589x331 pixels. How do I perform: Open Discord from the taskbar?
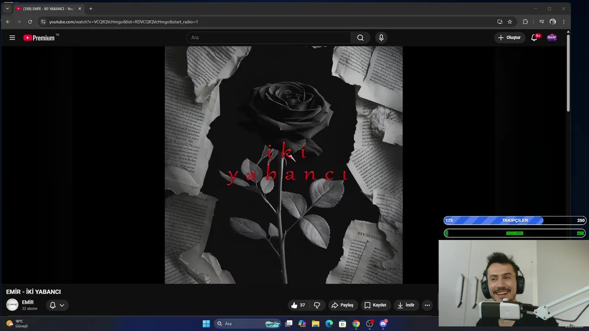tap(383, 324)
